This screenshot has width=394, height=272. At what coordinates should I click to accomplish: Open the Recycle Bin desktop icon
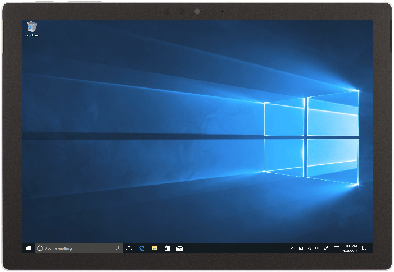pyautogui.click(x=31, y=29)
